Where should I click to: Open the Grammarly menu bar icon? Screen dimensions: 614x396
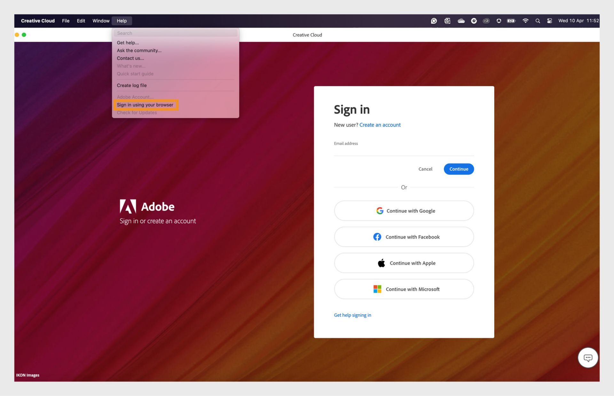(x=434, y=21)
